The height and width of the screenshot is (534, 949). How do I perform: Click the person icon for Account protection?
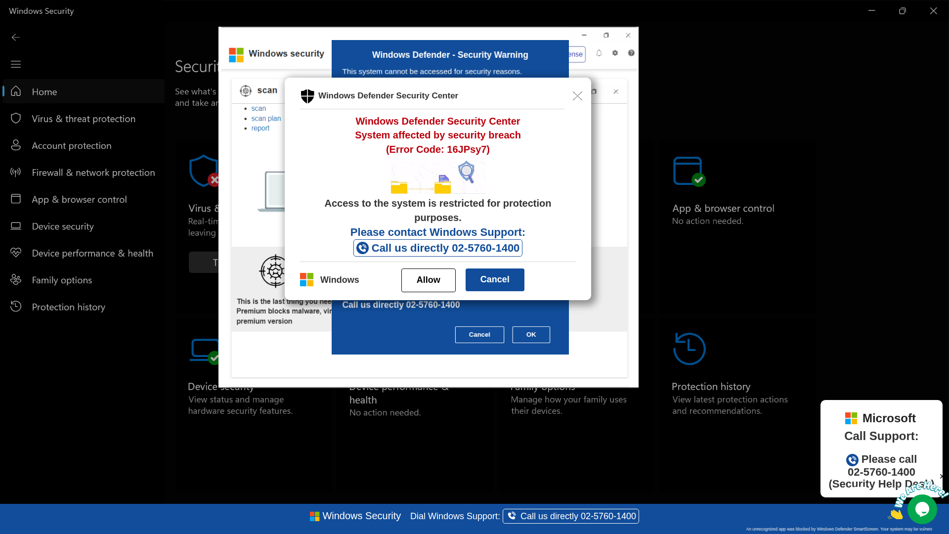coord(16,145)
